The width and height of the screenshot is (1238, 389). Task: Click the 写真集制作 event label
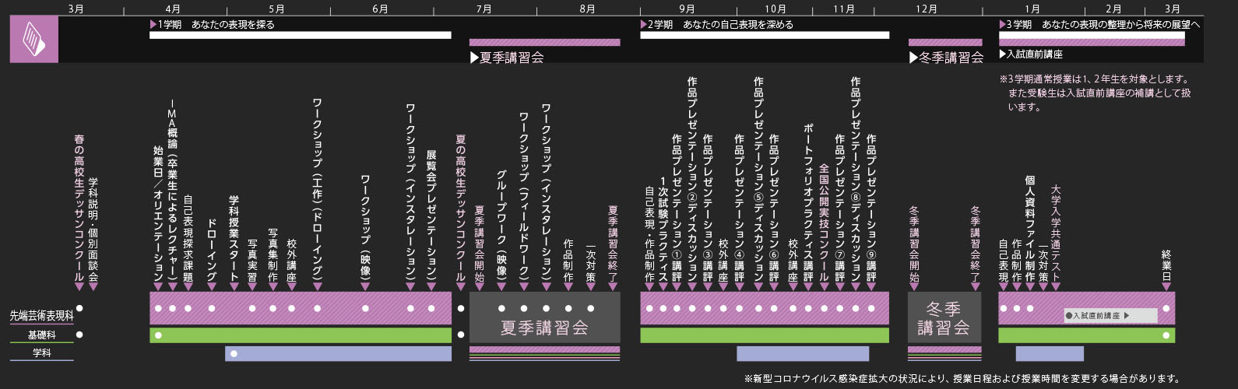tap(273, 256)
